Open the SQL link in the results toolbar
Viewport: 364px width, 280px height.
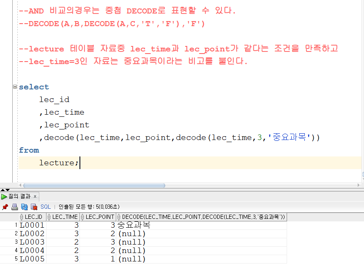click(x=46, y=207)
